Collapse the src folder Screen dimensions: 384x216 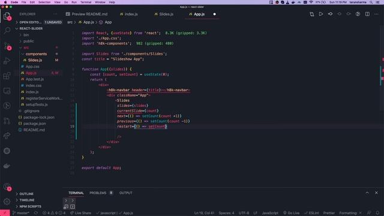(x=26, y=47)
